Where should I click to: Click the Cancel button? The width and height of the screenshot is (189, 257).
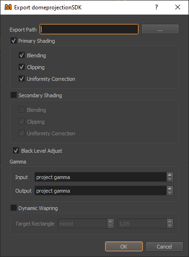(x=164, y=247)
